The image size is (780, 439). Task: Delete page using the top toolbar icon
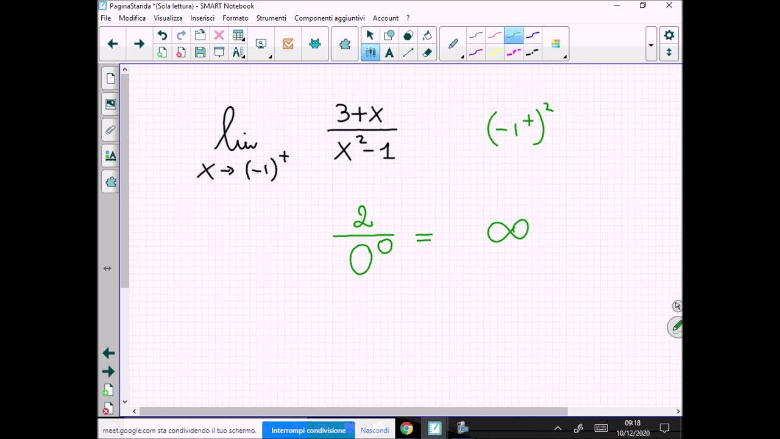tap(181, 52)
